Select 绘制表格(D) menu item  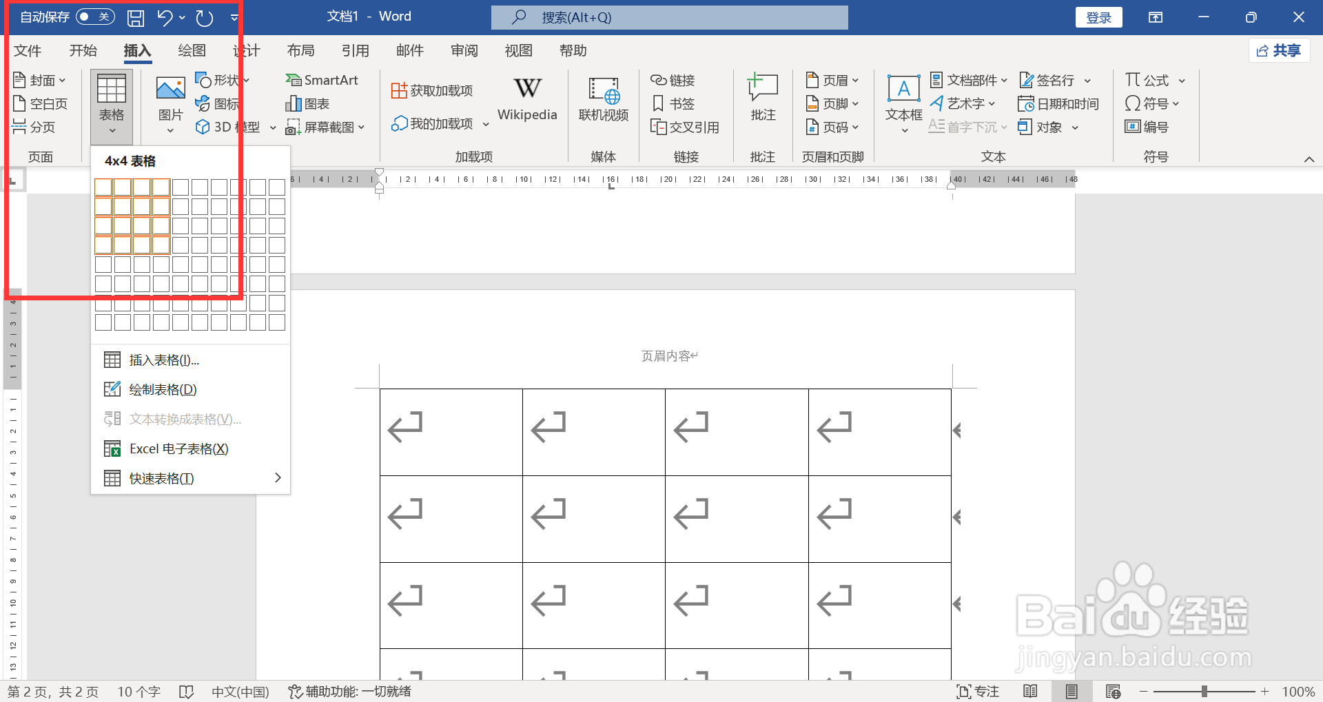pos(190,389)
